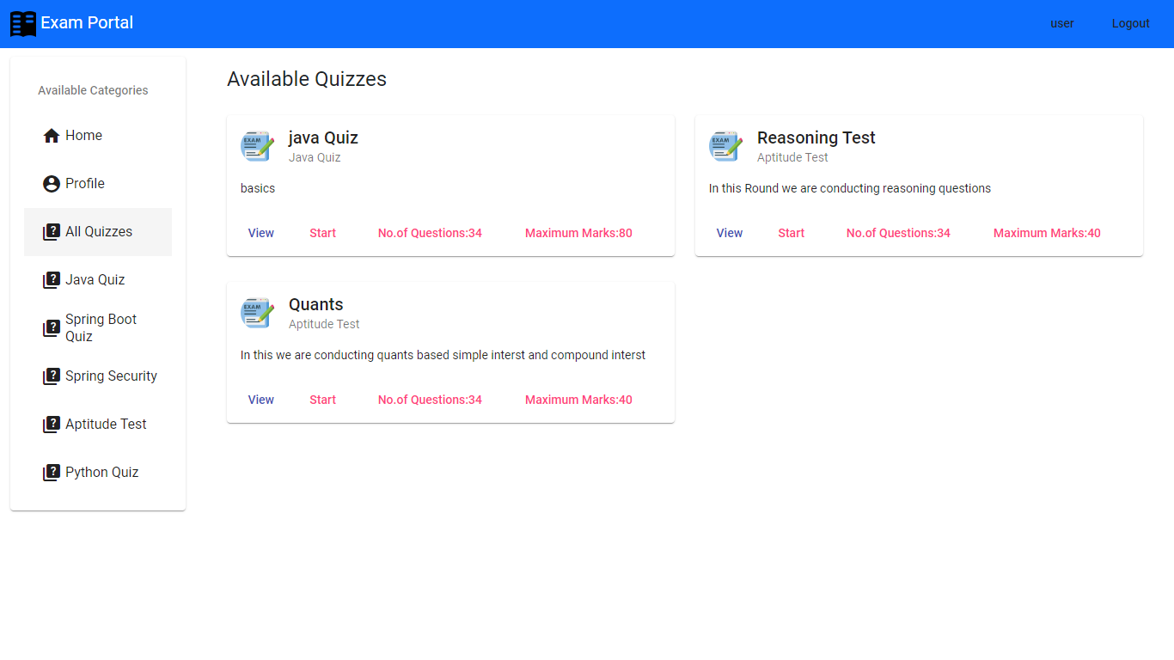Click the Aptitude Test category icon

[51, 424]
